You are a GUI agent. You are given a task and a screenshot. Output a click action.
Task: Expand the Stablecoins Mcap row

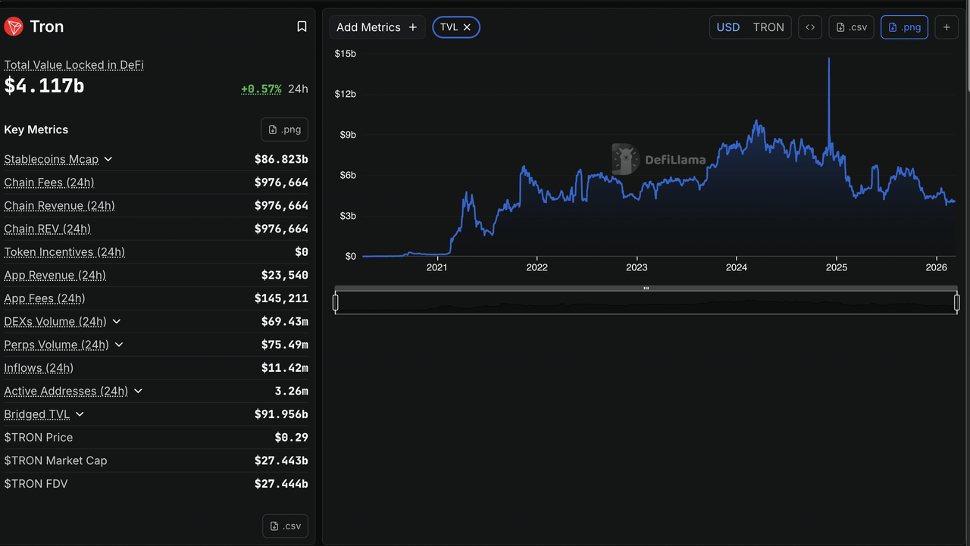[x=108, y=159]
